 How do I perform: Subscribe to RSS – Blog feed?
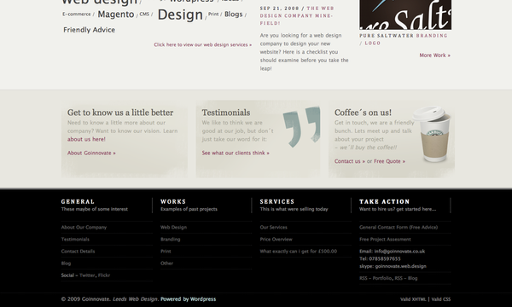[x=406, y=278]
